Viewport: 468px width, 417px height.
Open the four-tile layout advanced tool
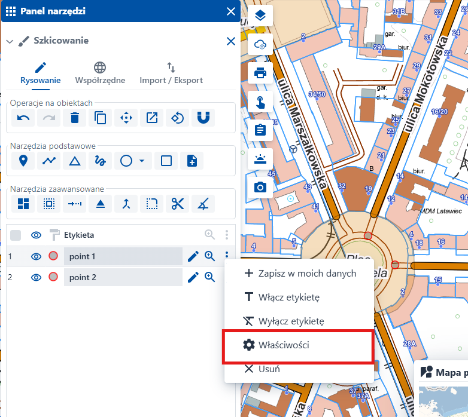click(23, 204)
